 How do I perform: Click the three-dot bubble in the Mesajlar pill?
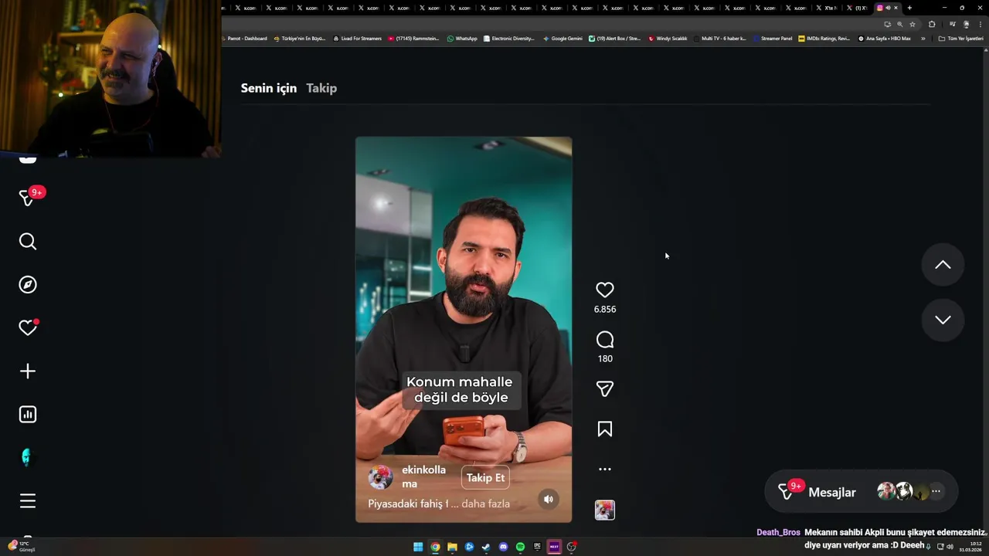(936, 491)
